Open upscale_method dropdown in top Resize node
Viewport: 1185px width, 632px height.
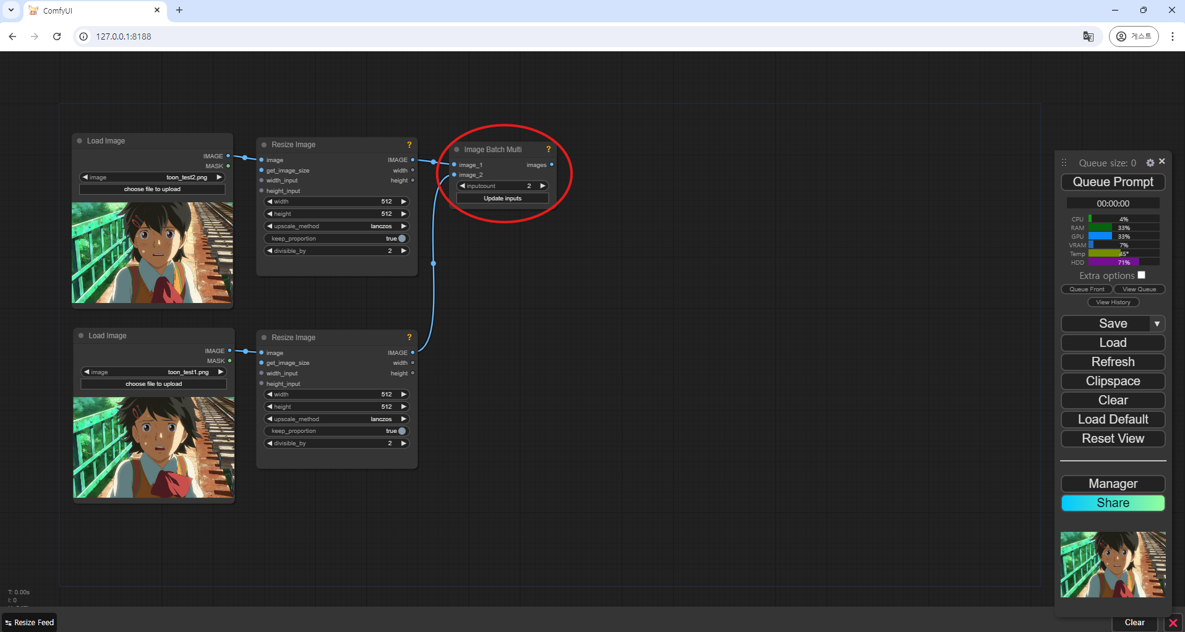(337, 226)
